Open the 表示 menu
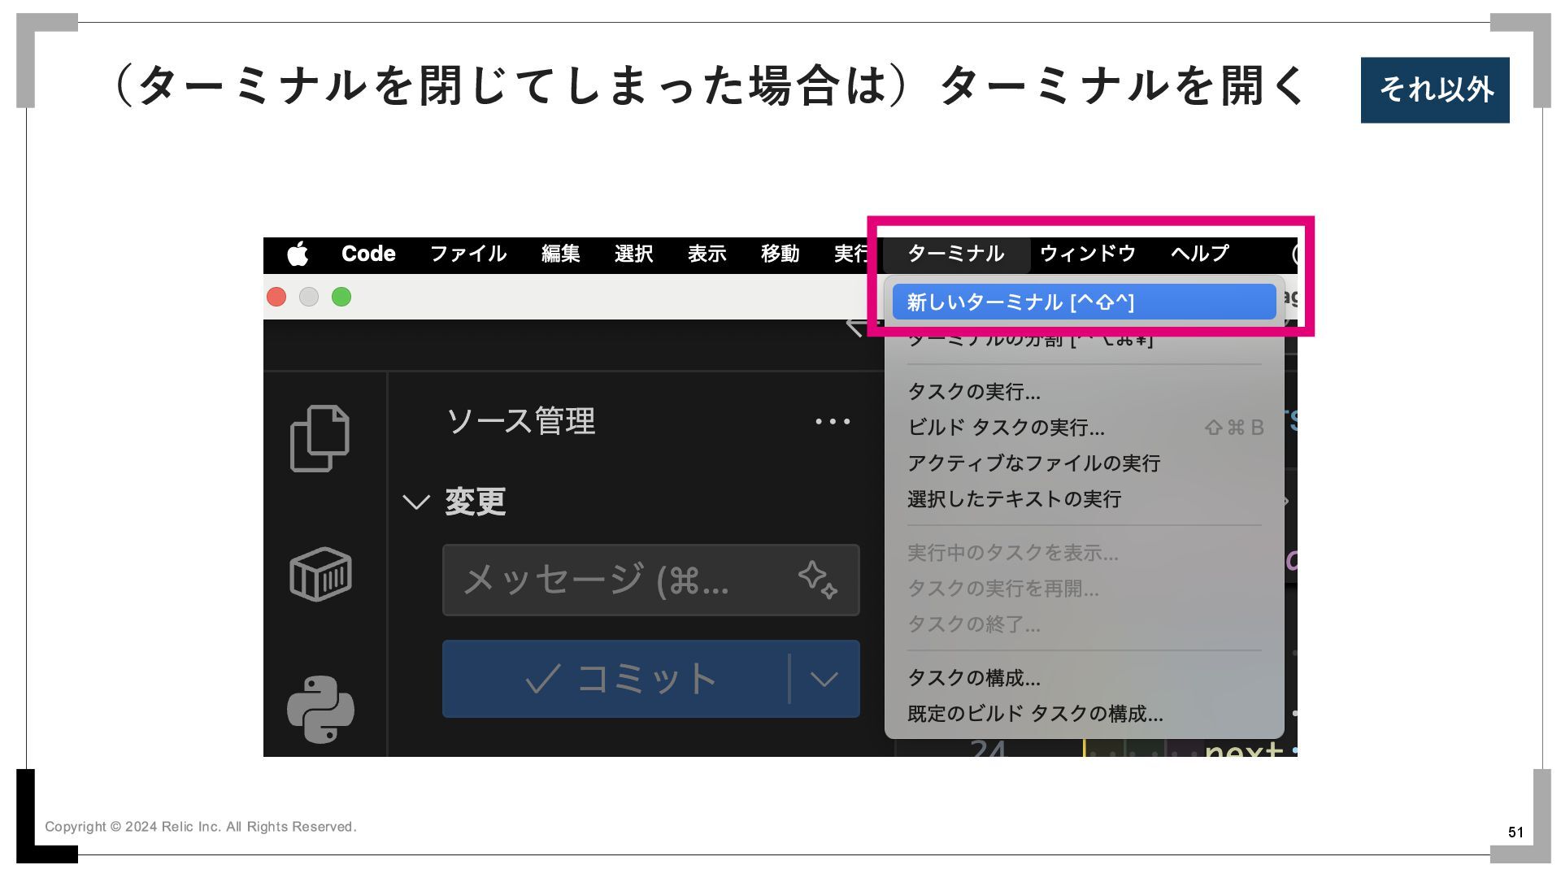 [x=707, y=254]
